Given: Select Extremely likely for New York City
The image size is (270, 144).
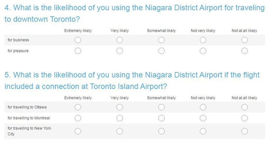Looking at the screenshot, I should [78, 131].
